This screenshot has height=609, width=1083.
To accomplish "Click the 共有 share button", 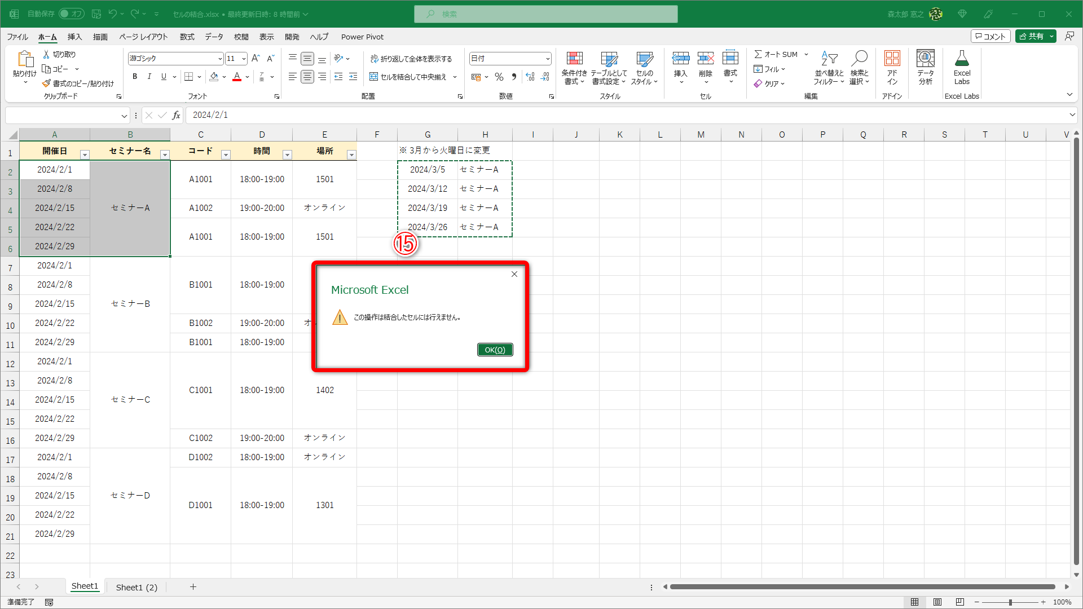I will coord(1031,36).
